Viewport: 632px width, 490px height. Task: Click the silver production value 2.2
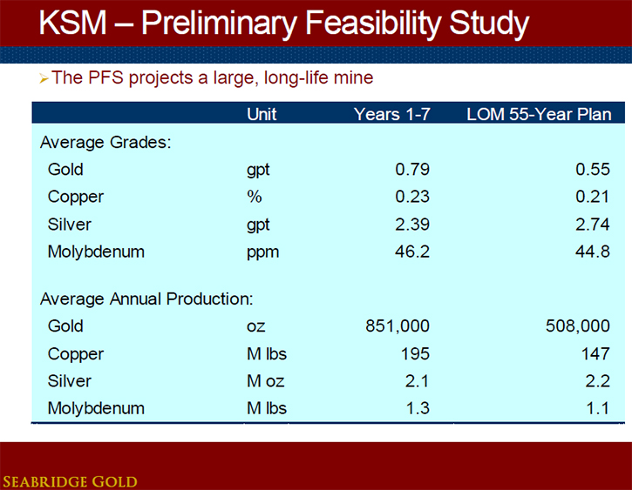pyautogui.click(x=597, y=381)
